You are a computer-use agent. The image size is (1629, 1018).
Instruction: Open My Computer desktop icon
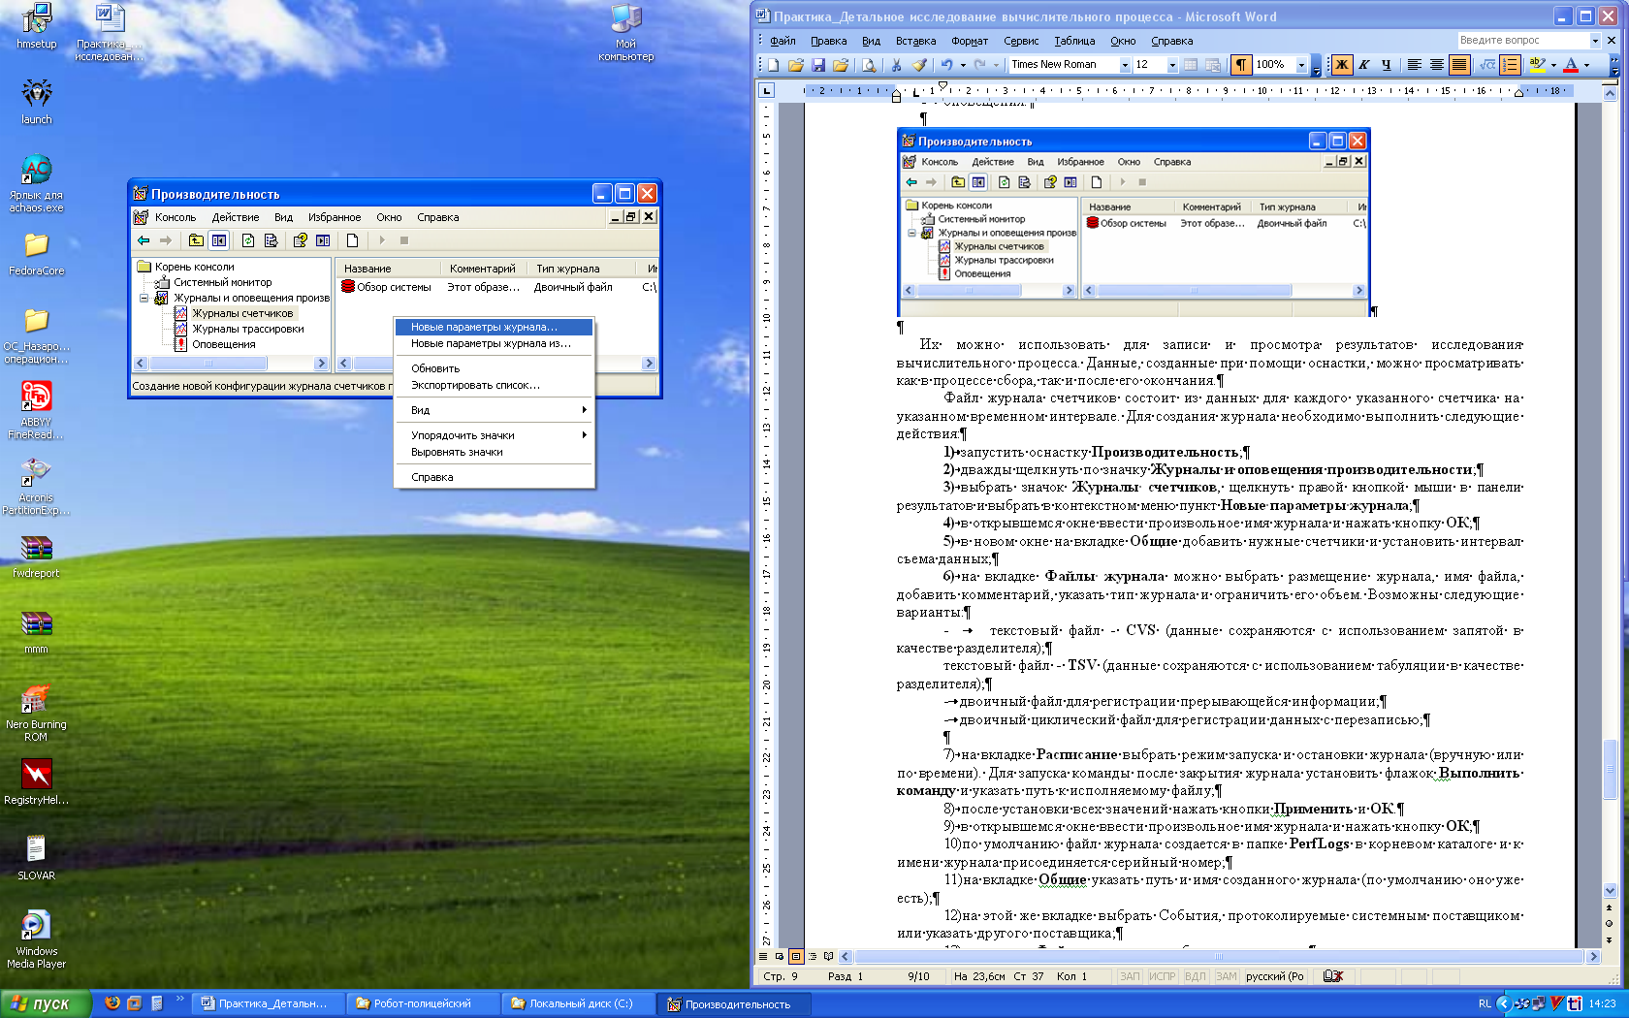(625, 33)
